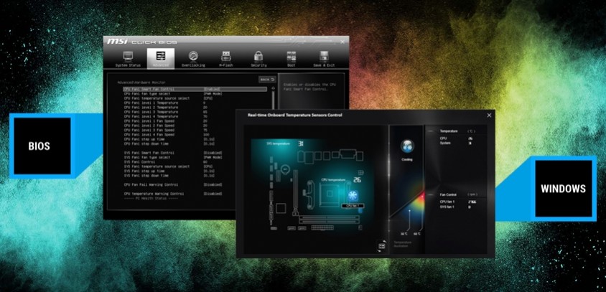Open the Security padlock icon
The height and width of the screenshot is (292, 606).
(x=258, y=57)
